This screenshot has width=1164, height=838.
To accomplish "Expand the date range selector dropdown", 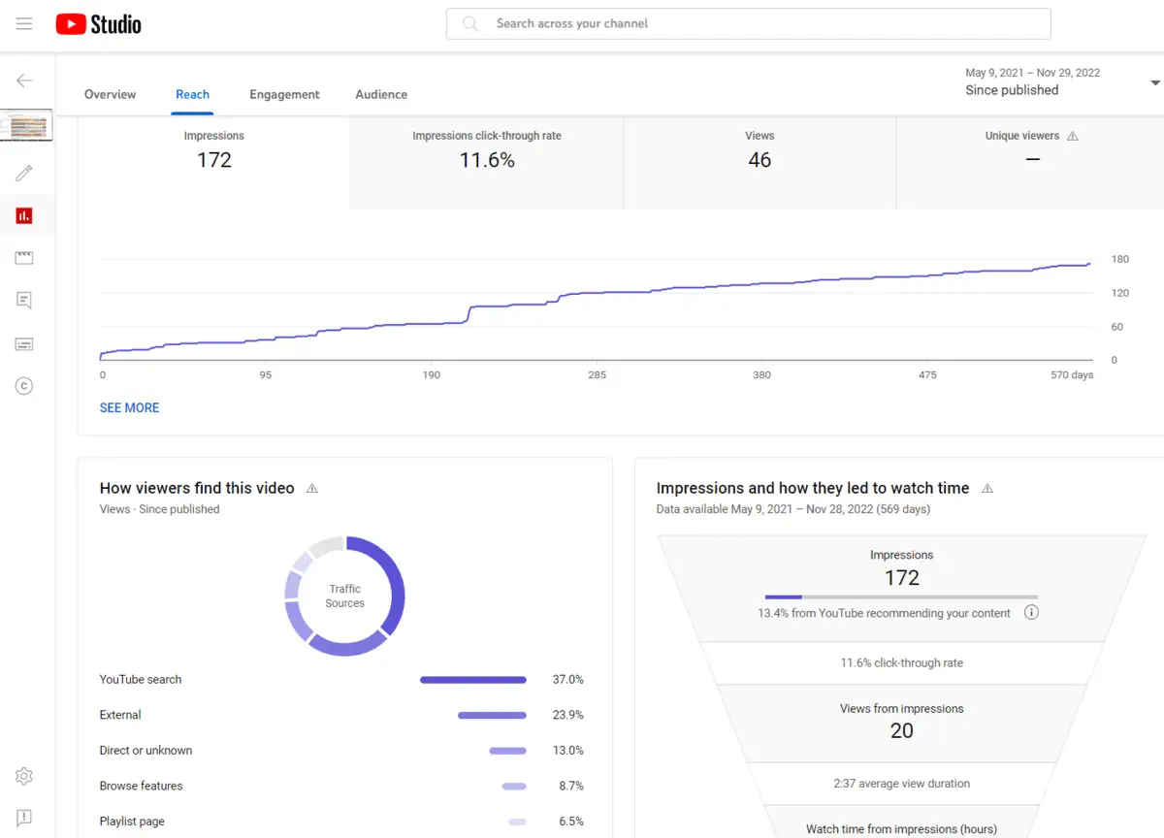I will click(1154, 82).
